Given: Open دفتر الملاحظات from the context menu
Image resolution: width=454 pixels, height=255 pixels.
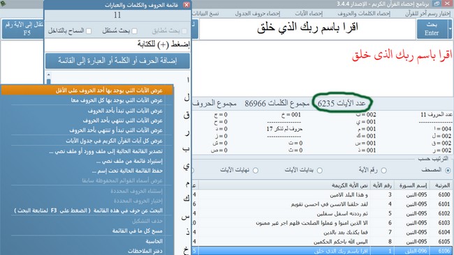Looking at the screenshot, I should (x=87, y=251).
